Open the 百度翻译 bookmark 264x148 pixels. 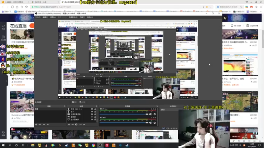pos(19,12)
